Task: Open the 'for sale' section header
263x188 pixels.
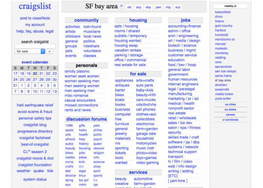Action: (x=138, y=74)
